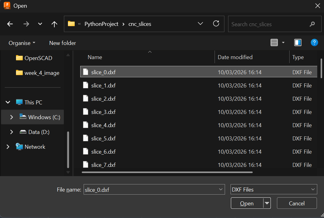
Task: Open the Organise menu
Action: click(22, 43)
